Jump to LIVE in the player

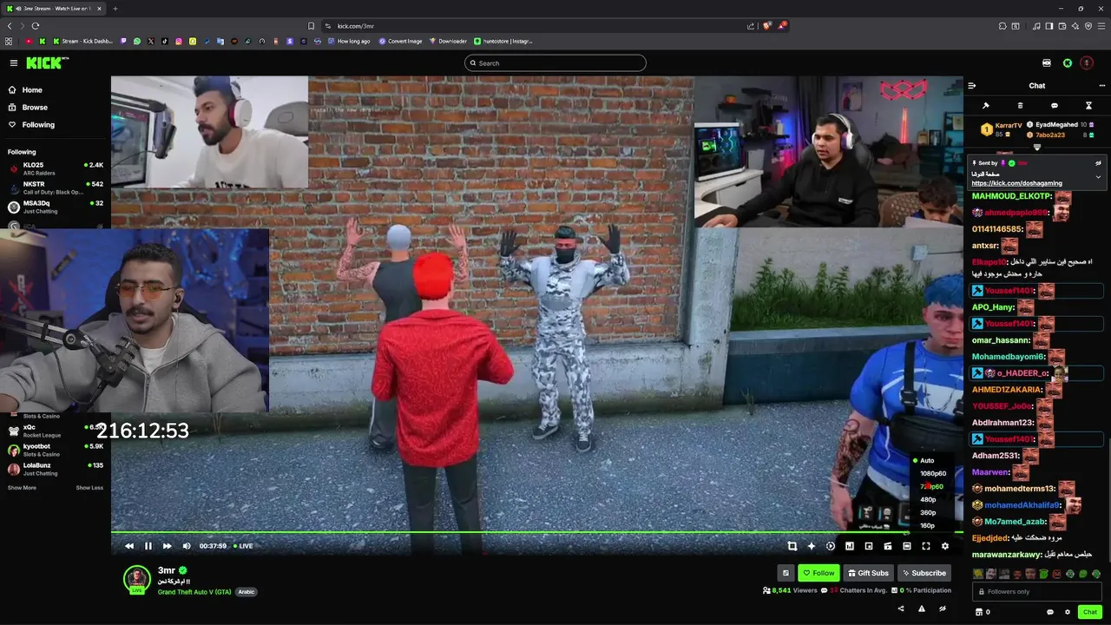click(243, 546)
